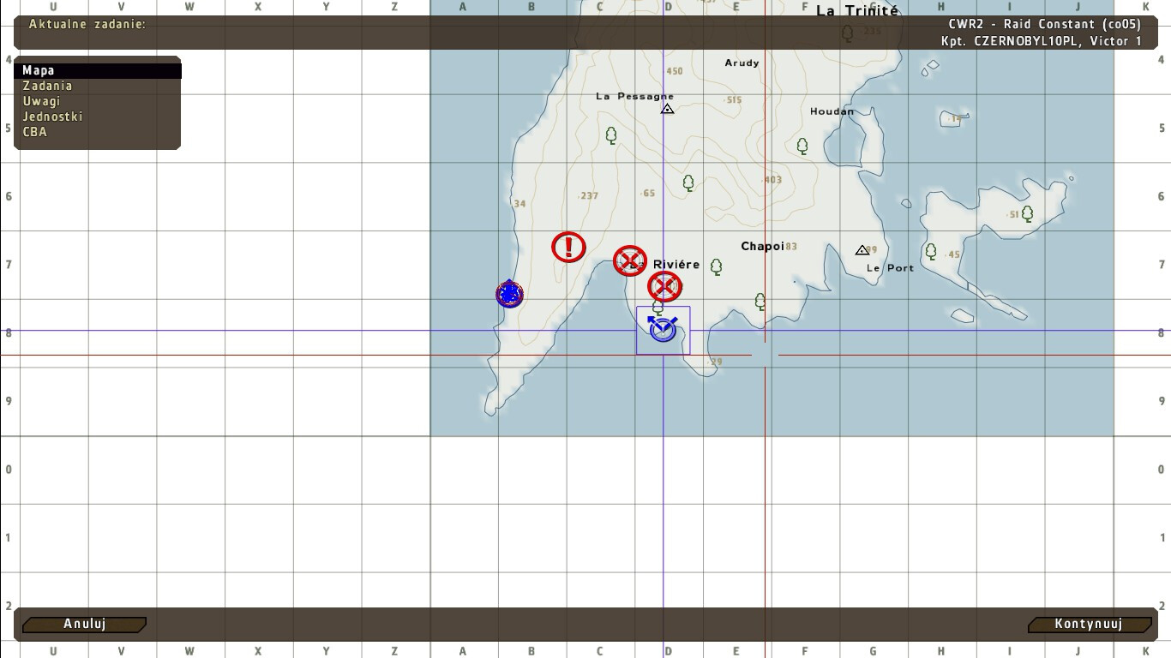This screenshot has height=658, width=1171.
Task: Click the tree icon below Houdan
Action: pos(802,146)
